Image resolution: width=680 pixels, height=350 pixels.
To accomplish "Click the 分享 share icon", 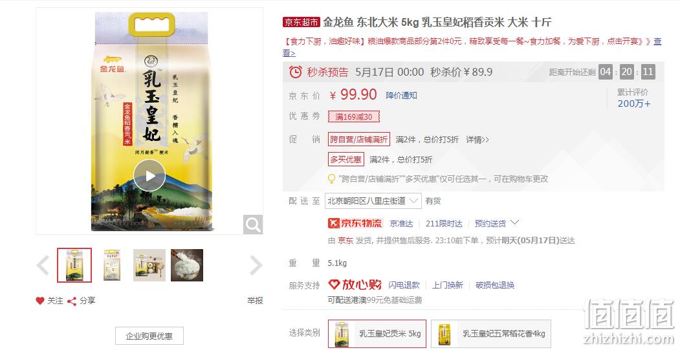I will (x=72, y=301).
